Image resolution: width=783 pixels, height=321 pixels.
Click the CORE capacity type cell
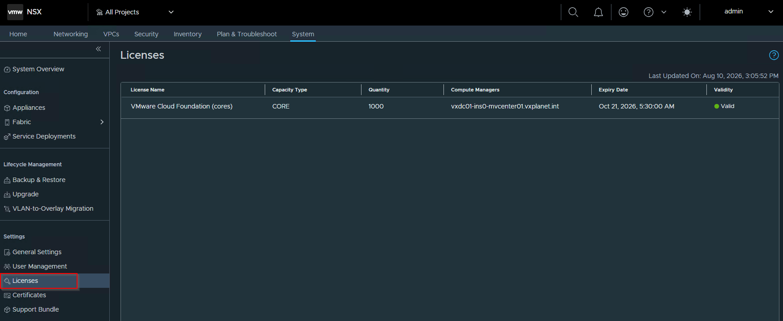click(x=281, y=106)
